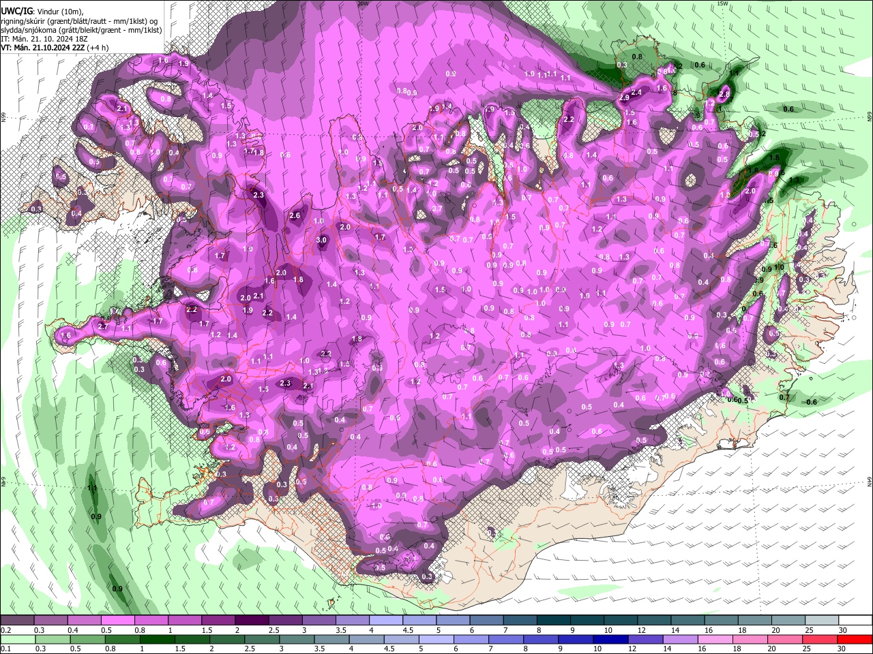Click the "0.2" legend label
Viewport: 873px width, 654px height.
tap(6, 630)
